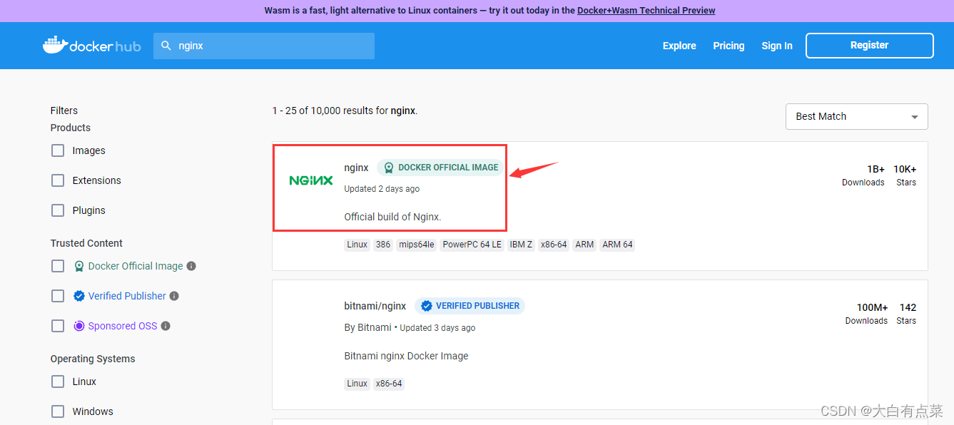Viewport: 954px width, 425px height.
Task: Check the Verified Publisher filter box
Action: 58,296
